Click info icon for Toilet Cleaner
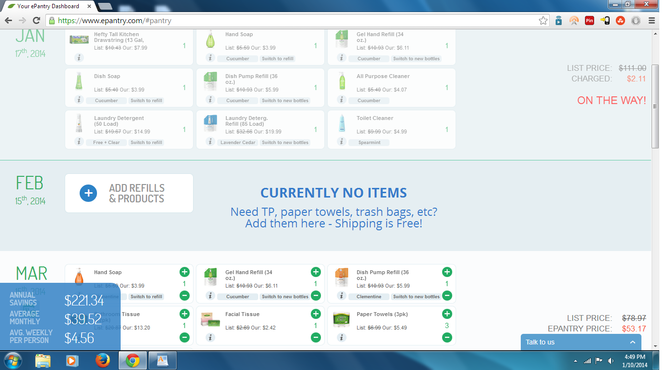Viewport: 667px width, 370px height. coord(341,142)
